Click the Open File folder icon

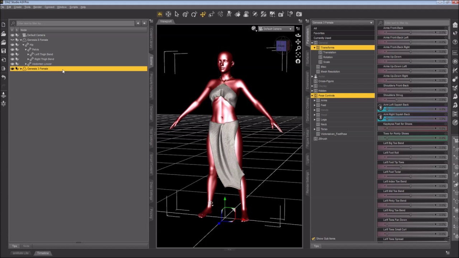[x=4, y=34]
